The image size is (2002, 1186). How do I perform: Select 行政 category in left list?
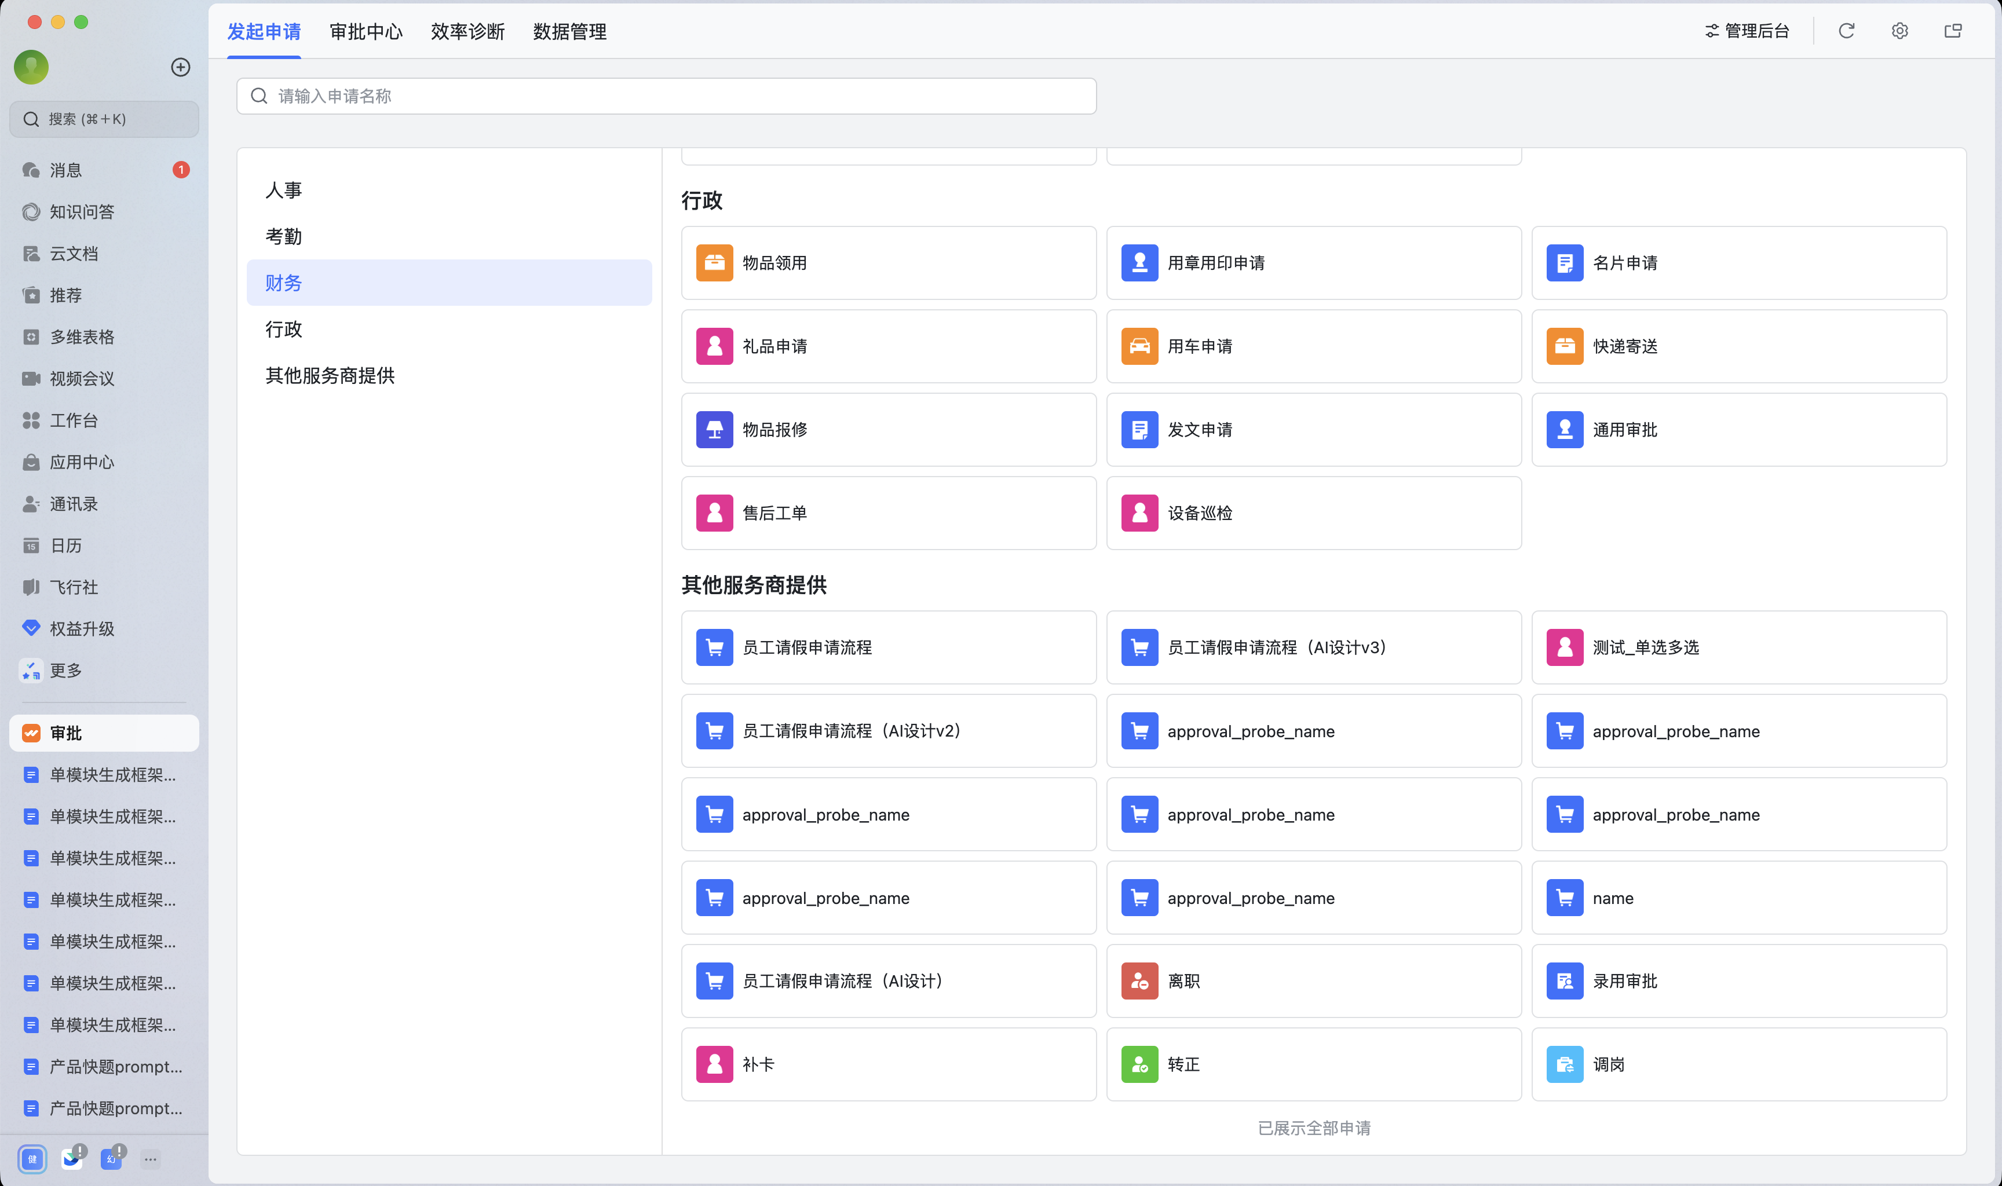pyautogui.click(x=449, y=330)
